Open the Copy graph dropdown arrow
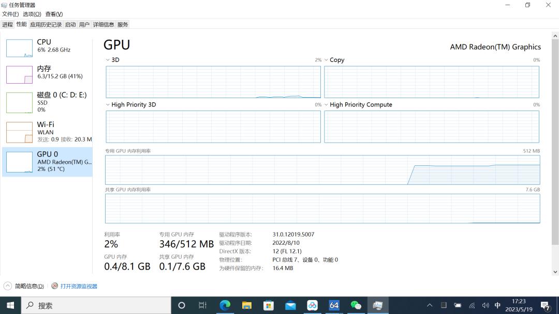Screen dimensions: 559x314 click(x=326, y=60)
